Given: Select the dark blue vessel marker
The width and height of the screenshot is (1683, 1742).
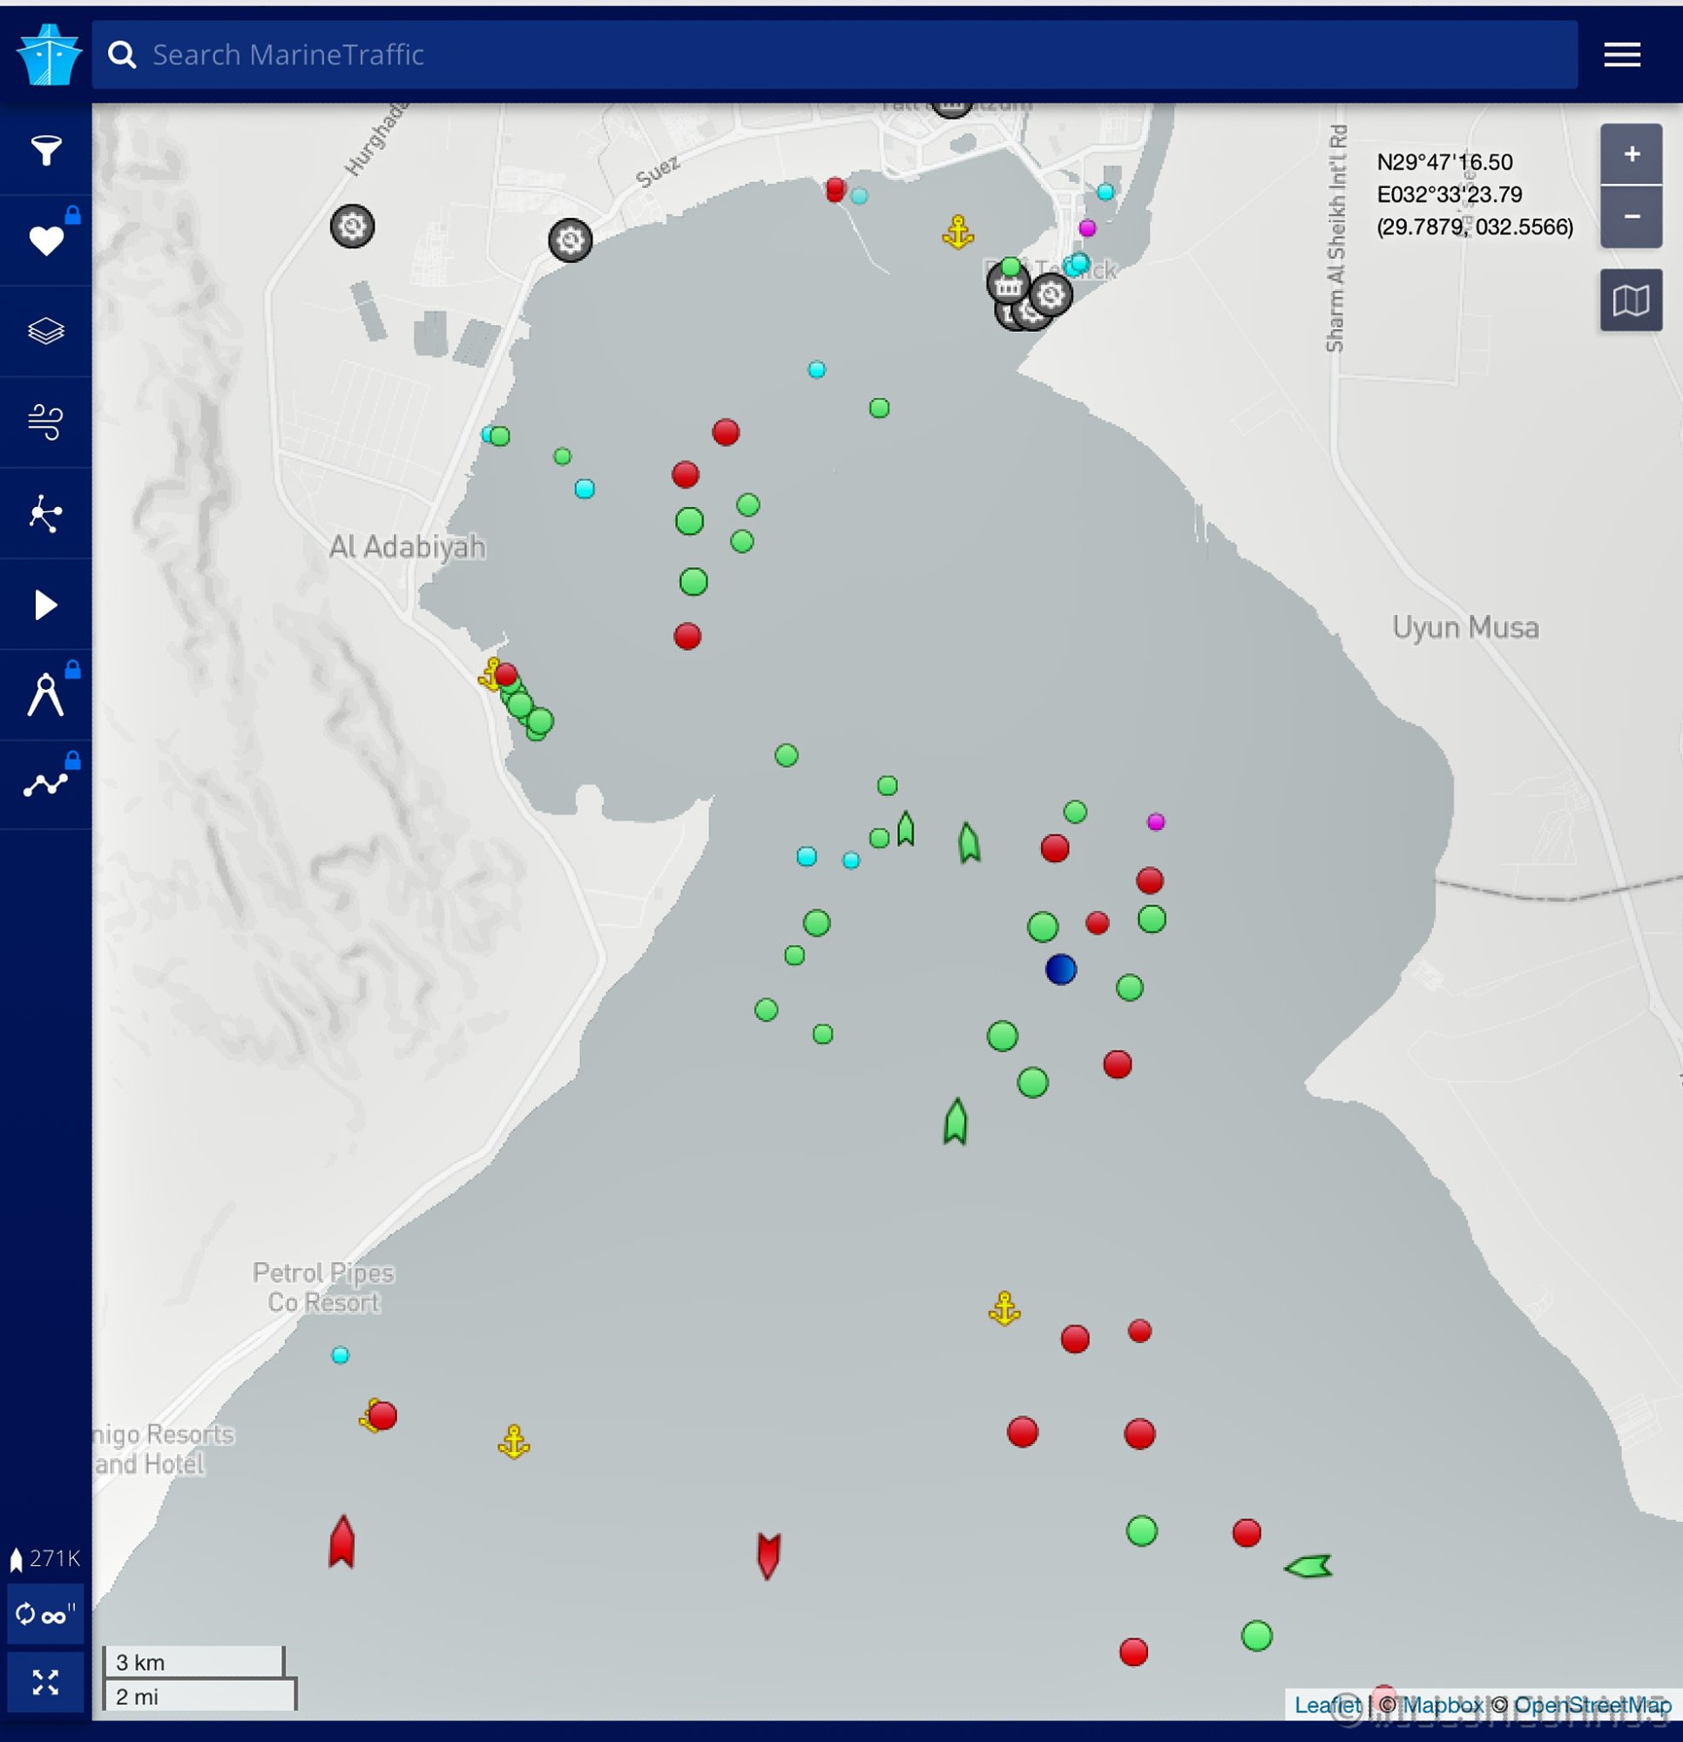Looking at the screenshot, I should click(1061, 969).
